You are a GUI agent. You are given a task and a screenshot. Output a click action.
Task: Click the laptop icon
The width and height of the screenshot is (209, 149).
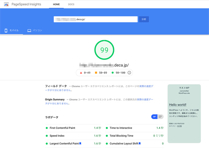pos(29,31)
